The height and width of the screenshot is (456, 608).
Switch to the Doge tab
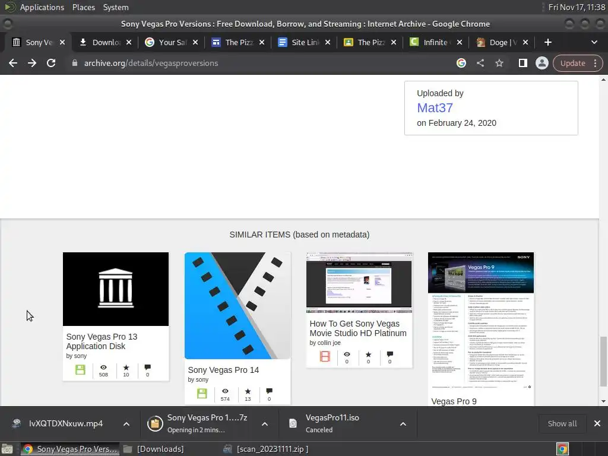coord(498,42)
